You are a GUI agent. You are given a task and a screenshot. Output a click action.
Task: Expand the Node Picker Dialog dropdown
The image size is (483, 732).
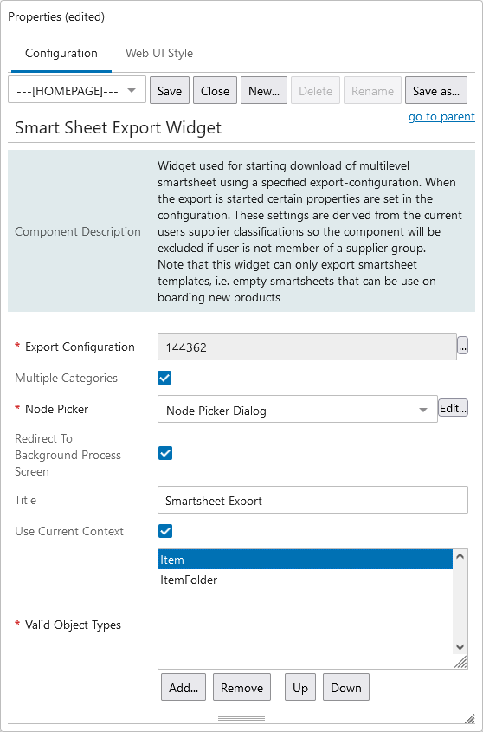(x=298, y=410)
